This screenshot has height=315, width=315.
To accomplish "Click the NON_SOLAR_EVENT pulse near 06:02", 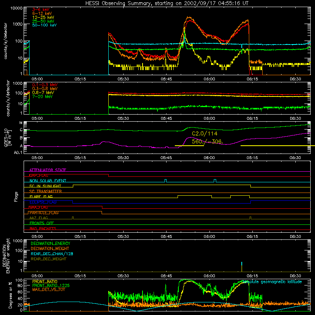I will (215, 181).
